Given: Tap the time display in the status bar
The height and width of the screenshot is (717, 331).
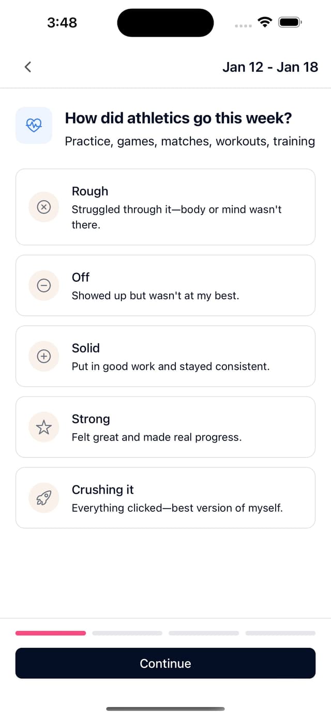Looking at the screenshot, I should click(x=62, y=22).
